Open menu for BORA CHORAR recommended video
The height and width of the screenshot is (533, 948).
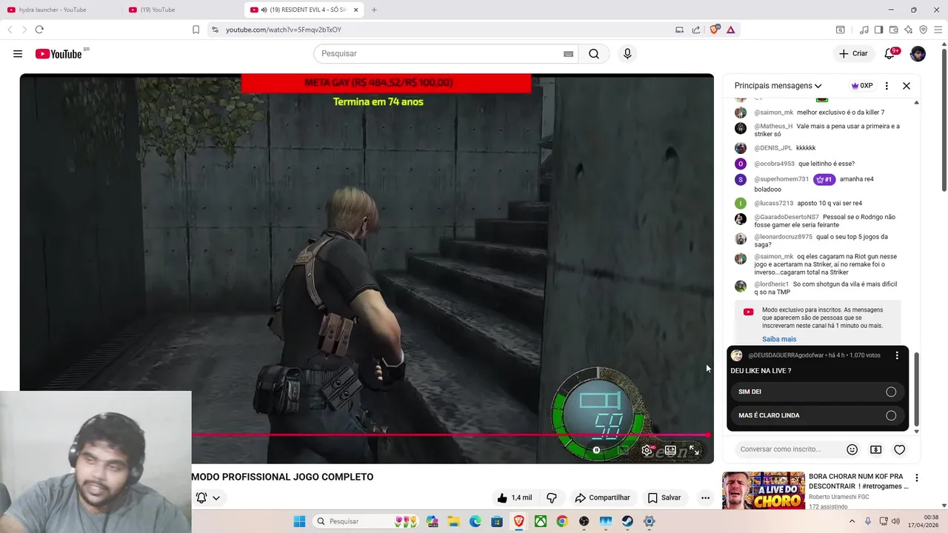point(917,478)
